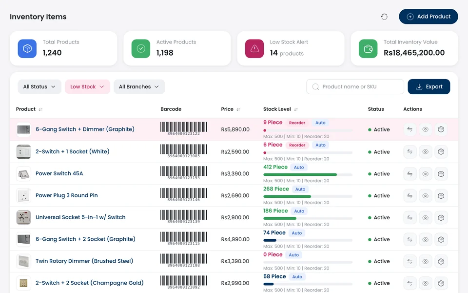This screenshot has width=468, height=293.
Task: Click the Universal Socket 5-in-1 product thumbnail
Action: (x=23, y=217)
